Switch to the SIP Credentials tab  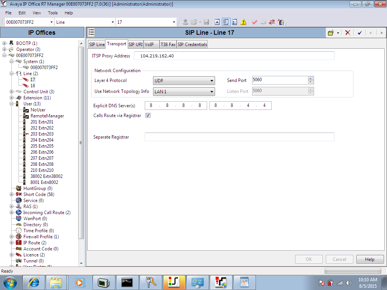click(x=192, y=45)
